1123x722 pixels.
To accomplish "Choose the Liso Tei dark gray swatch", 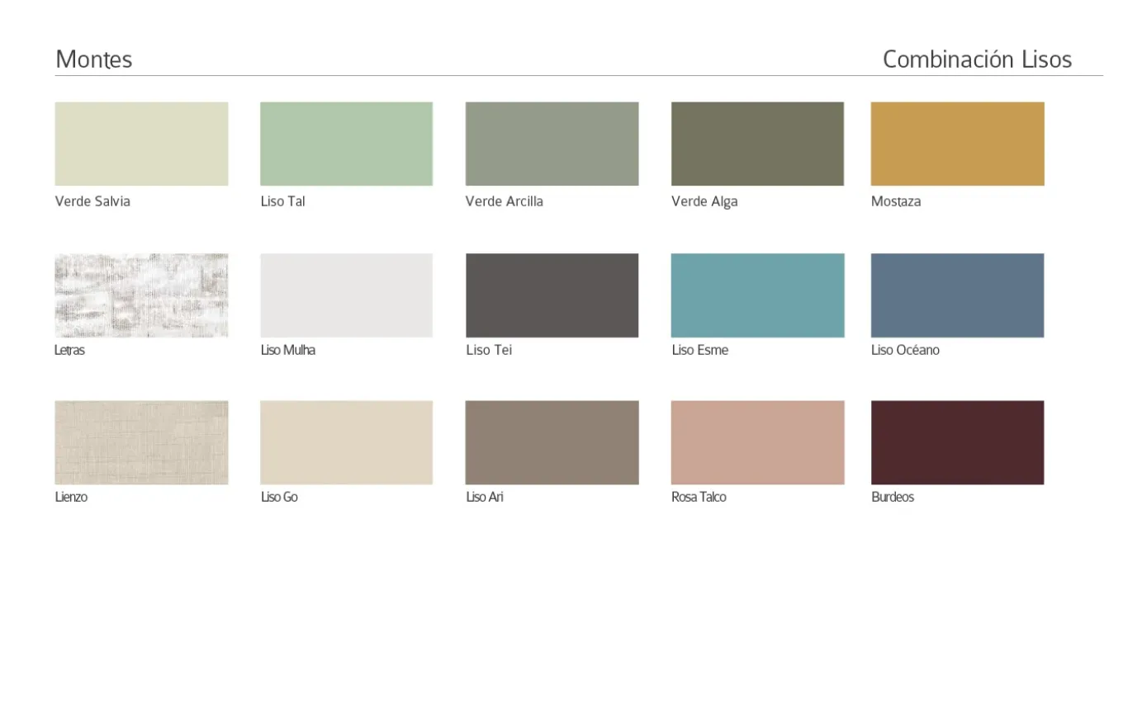I will tap(552, 295).
